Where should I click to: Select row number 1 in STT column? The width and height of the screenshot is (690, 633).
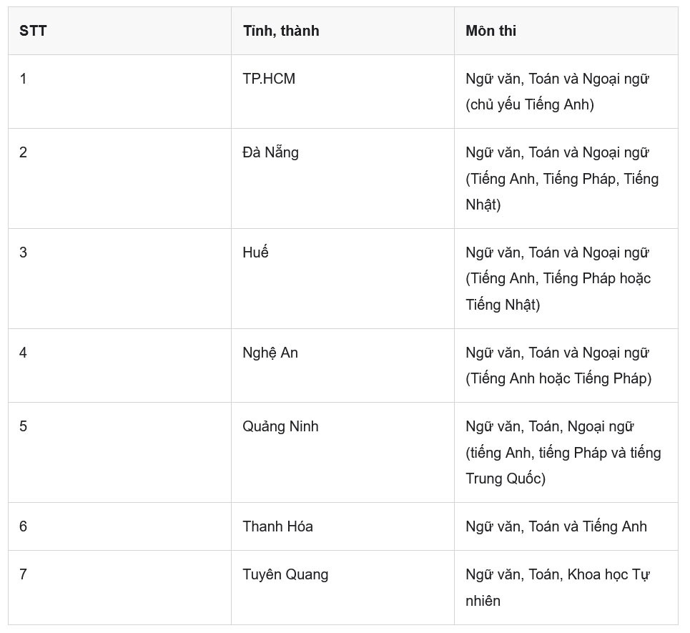pyautogui.click(x=24, y=79)
